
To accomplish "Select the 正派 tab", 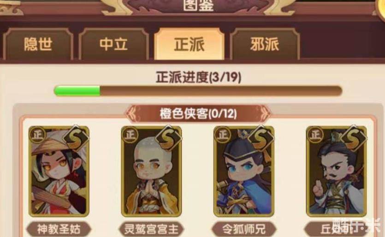I will [190, 44].
